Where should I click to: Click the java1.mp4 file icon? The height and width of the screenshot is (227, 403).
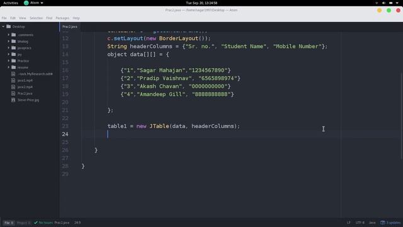click(13, 80)
